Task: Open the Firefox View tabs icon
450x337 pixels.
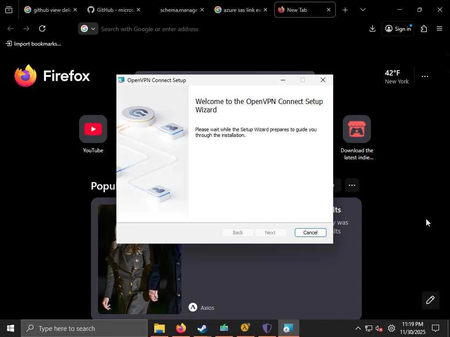Action: [9, 10]
